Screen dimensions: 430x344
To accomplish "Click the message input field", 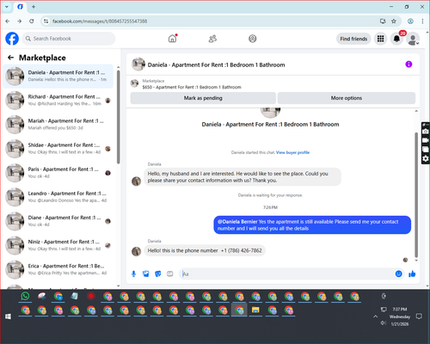I will (286, 274).
